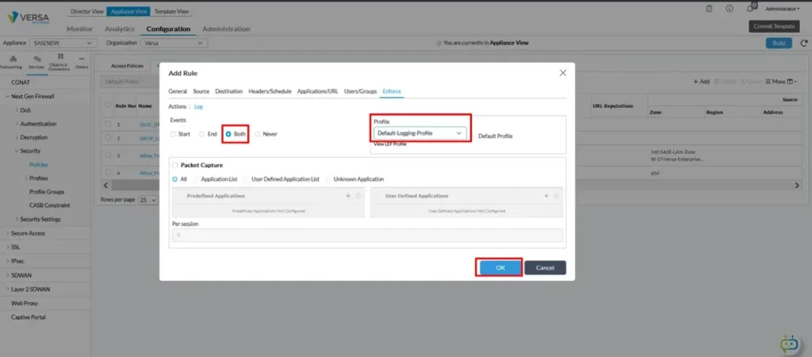Select the Start events radio button
Viewport: 812px width, 357px height.
[x=174, y=134]
